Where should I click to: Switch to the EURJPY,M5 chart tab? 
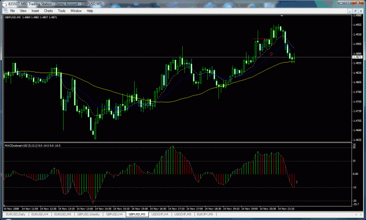[205, 214]
